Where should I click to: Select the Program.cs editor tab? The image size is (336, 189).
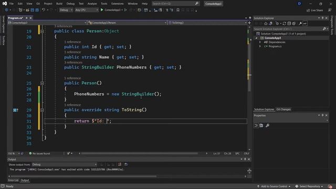pos(15,18)
